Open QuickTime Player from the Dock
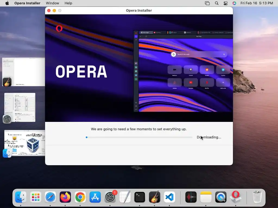The image size is (278, 208). point(221,197)
